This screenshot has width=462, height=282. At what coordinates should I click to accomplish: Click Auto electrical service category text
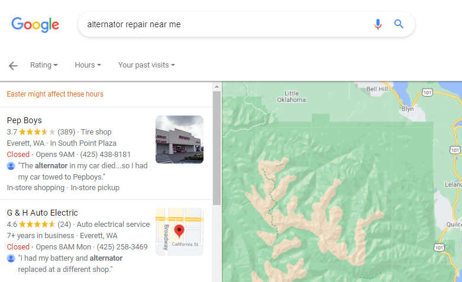tap(113, 225)
